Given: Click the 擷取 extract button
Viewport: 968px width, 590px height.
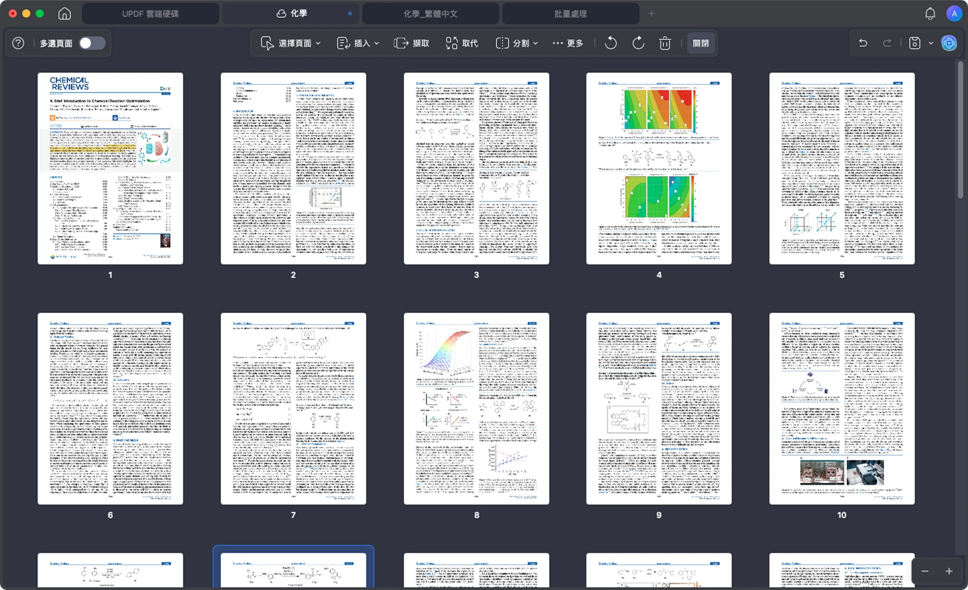Looking at the screenshot, I should (x=412, y=43).
